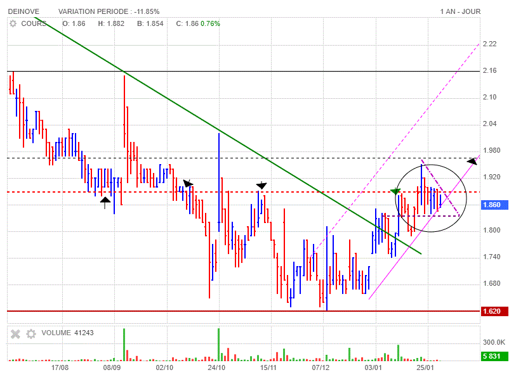Click the VARIATION PERIODE : -11.85% label
This screenshot has height=377, width=516.
109,11
